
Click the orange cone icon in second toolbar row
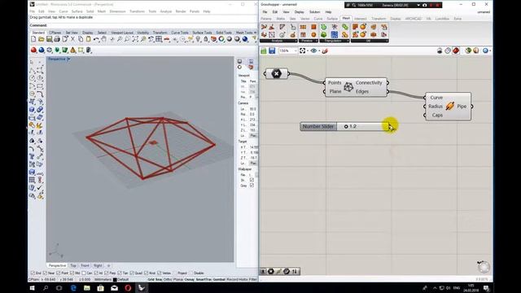tap(72, 50)
